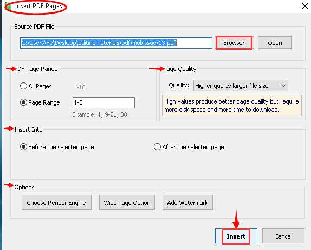This screenshot has width=311, height=250.
Task: Choose Before the selected page
Action: pos(23,147)
